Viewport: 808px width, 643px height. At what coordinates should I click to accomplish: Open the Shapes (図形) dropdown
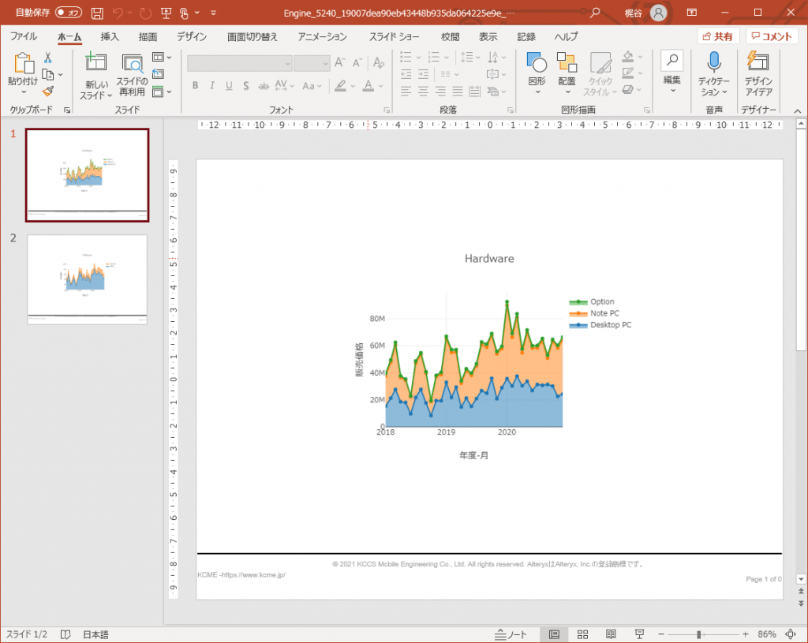pyautogui.click(x=537, y=71)
